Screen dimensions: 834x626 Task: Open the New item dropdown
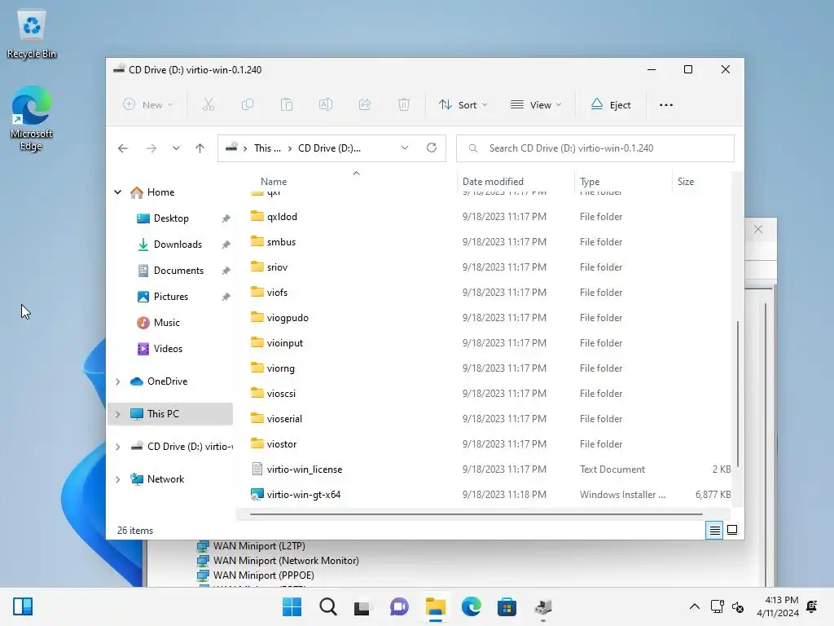[x=147, y=105]
